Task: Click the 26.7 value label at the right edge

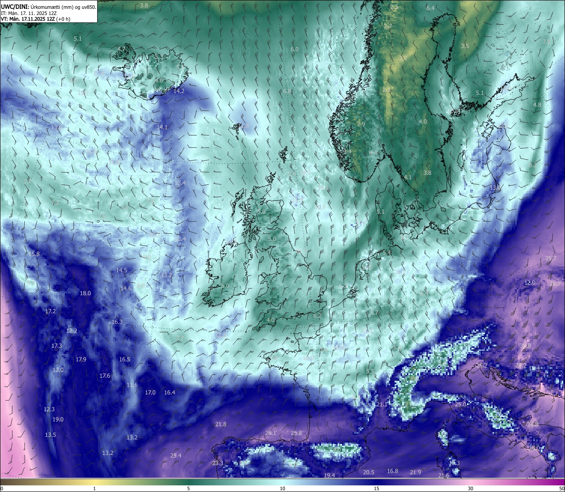Action: coord(555,284)
